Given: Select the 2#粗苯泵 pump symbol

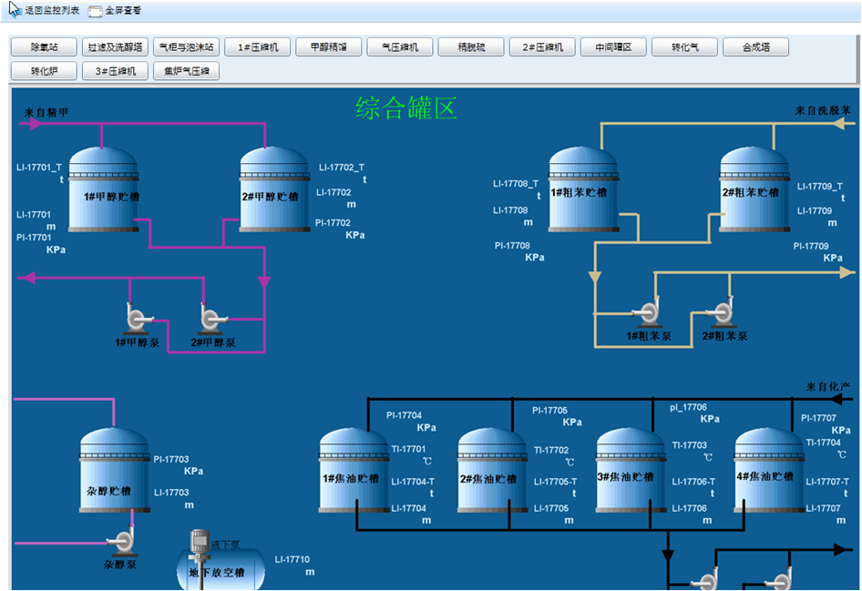Looking at the screenshot, I should click(x=723, y=312).
